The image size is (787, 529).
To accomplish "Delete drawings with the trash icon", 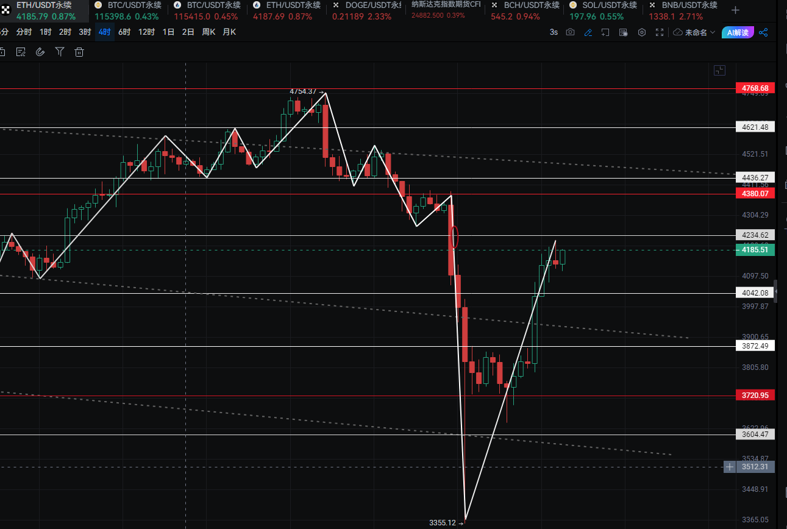I will pos(79,52).
